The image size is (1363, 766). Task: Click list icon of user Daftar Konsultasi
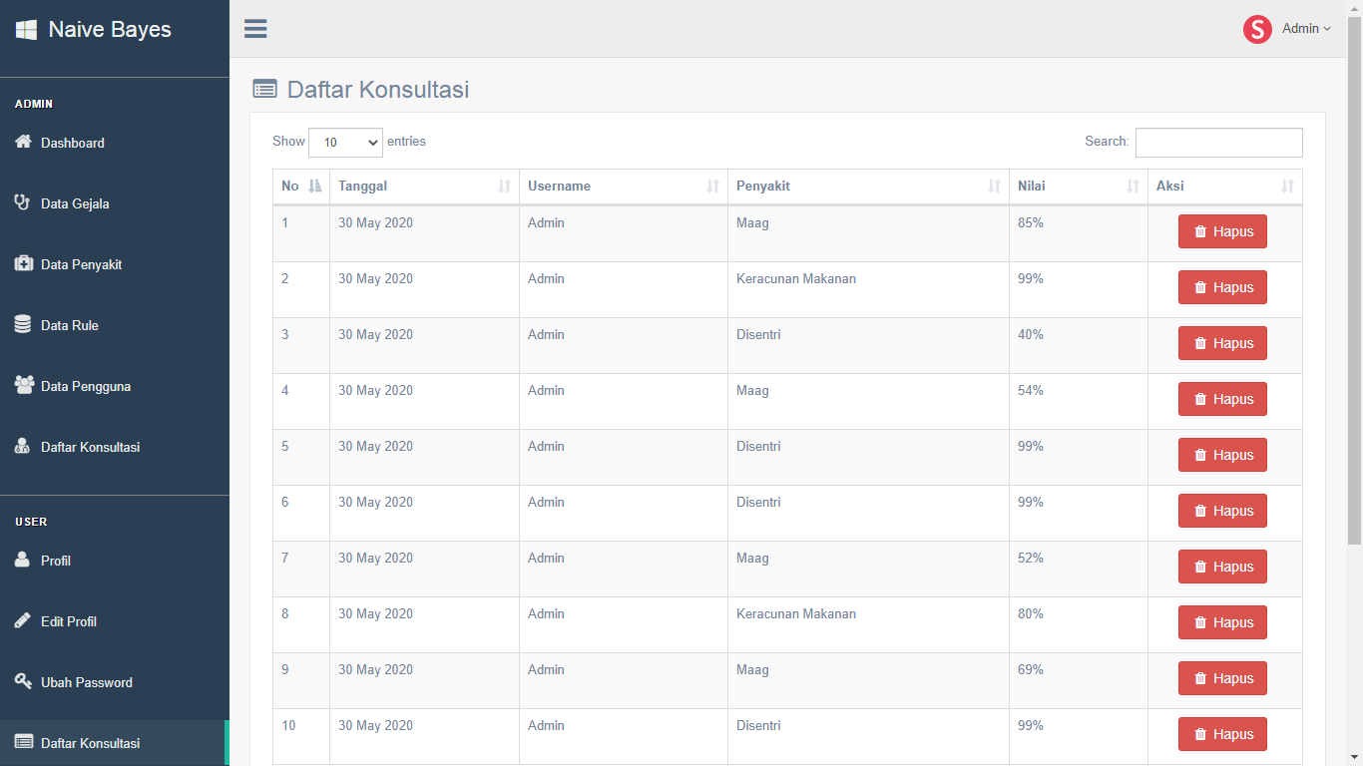(x=24, y=742)
